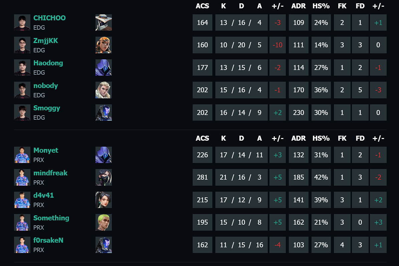The height and width of the screenshot is (266, 399).
Task: Select Cypher agent icon next to CHICHOO
Action: tap(104, 22)
